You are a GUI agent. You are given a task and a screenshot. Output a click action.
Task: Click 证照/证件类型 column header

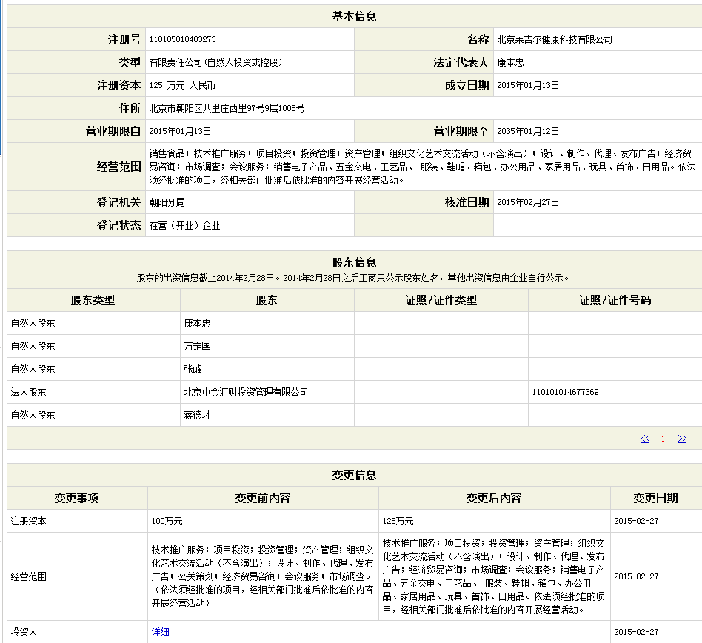441,300
